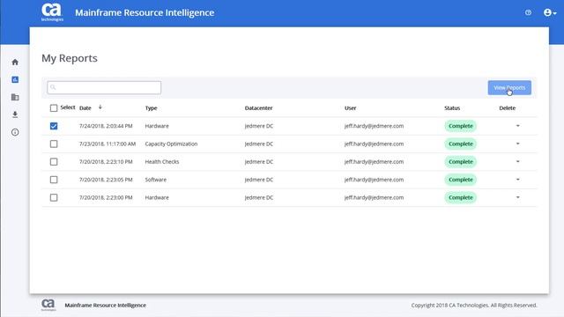Click the My Reports page heading

70,58
